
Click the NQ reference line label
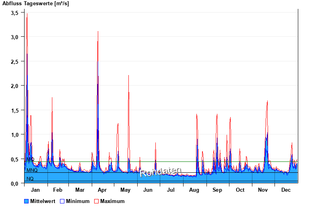tap(30, 178)
